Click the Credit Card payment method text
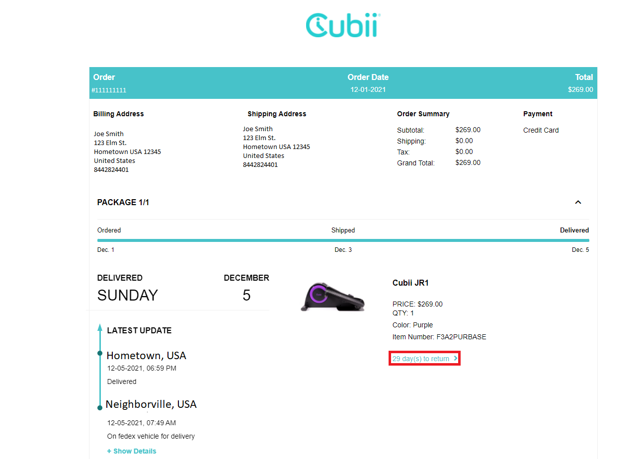The height and width of the screenshot is (459, 643). (x=541, y=130)
